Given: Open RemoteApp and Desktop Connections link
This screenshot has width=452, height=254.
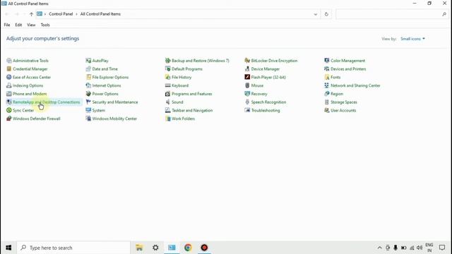Looking at the screenshot, I should [47, 102].
